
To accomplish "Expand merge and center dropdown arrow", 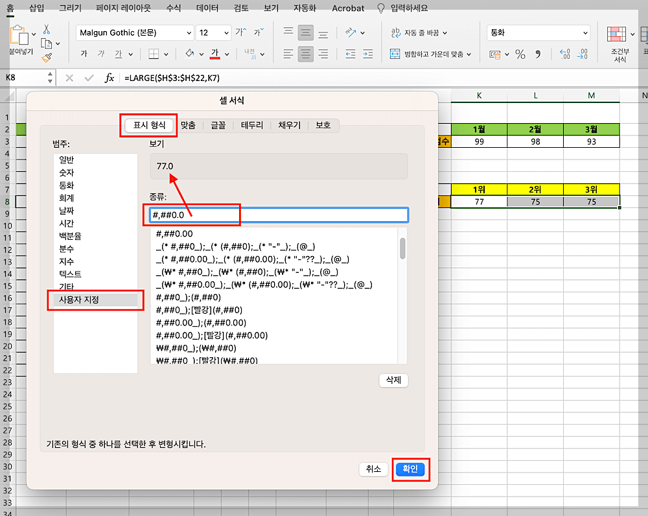I will point(469,54).
